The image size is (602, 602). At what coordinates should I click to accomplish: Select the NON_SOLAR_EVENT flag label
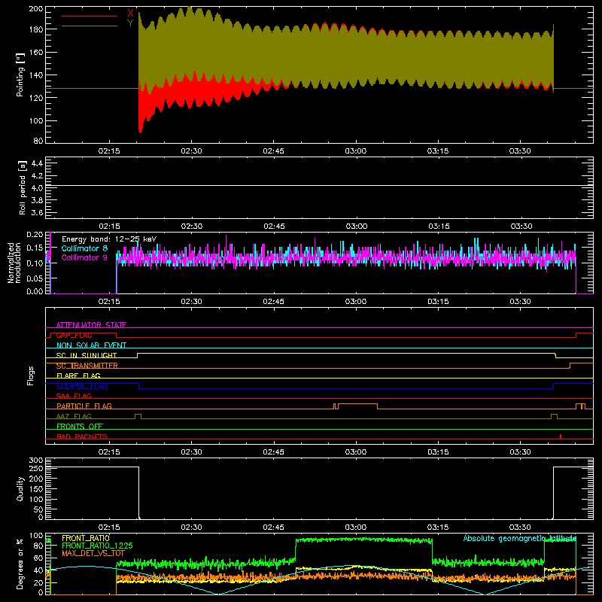tap(91, 345)
